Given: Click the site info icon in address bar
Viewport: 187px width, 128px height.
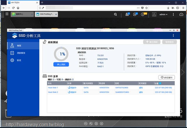Looking at the screenshot, I should click(x=40, y=8).
